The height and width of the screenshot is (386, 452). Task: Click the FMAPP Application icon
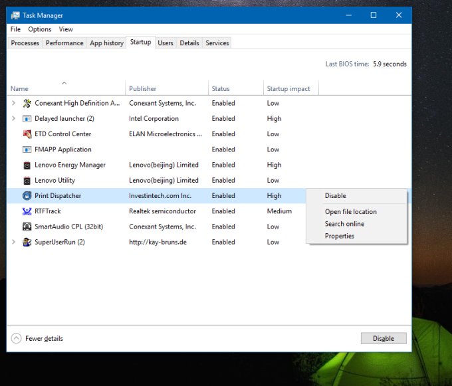pyautogui.click(x=27, y=149)
